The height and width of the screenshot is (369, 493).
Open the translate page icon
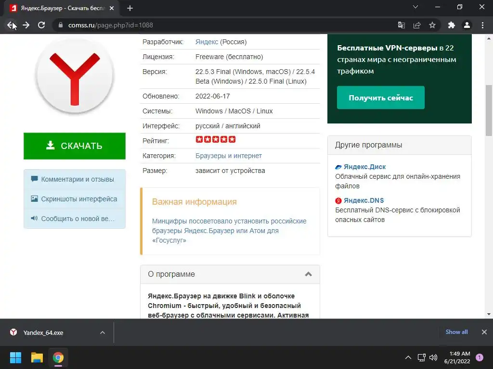click(402, 25)
